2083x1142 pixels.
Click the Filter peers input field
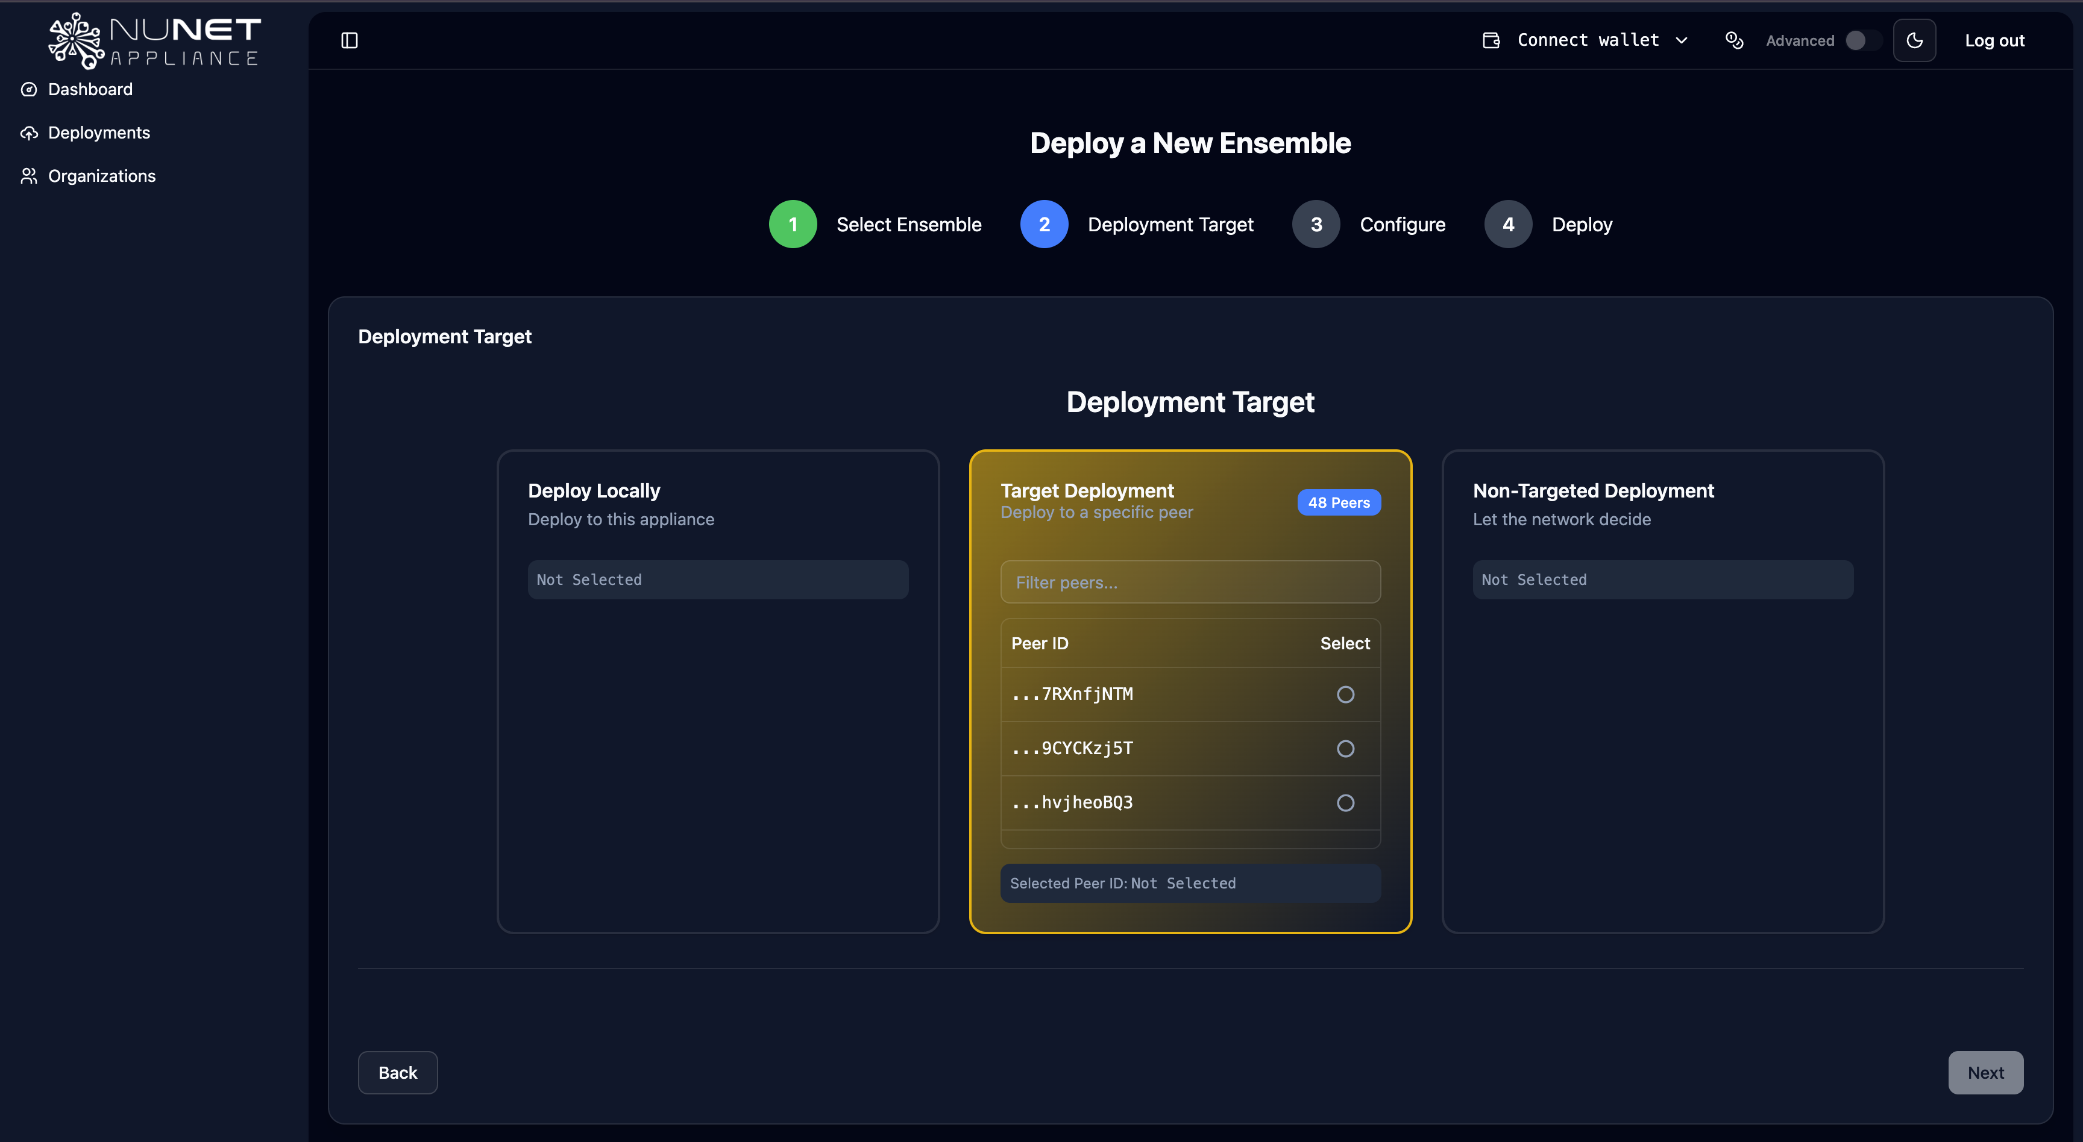pyautogui.click(x=1190, y=582)
